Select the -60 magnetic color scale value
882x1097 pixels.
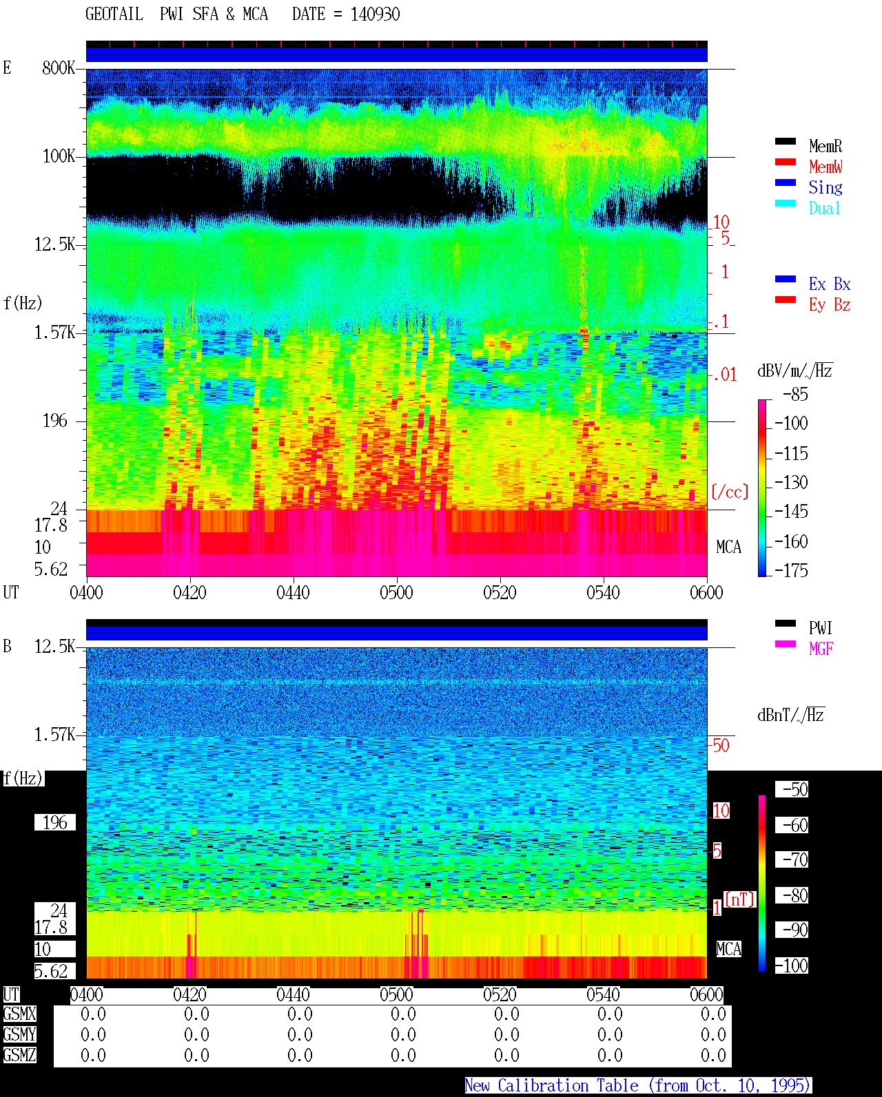(792, 825)
